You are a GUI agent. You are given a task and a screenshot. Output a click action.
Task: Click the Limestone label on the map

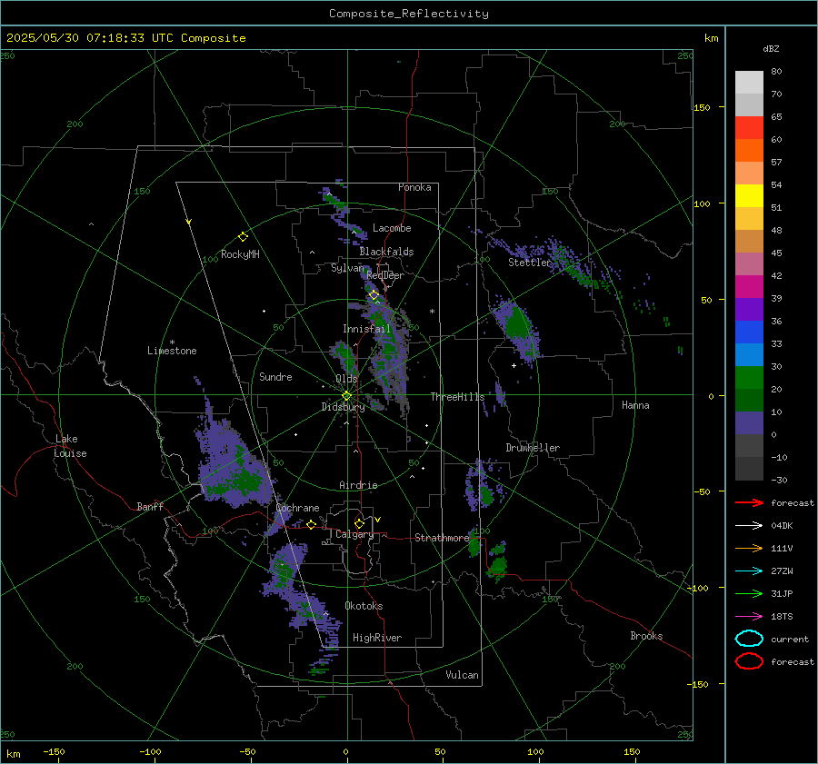click(172, 351)
